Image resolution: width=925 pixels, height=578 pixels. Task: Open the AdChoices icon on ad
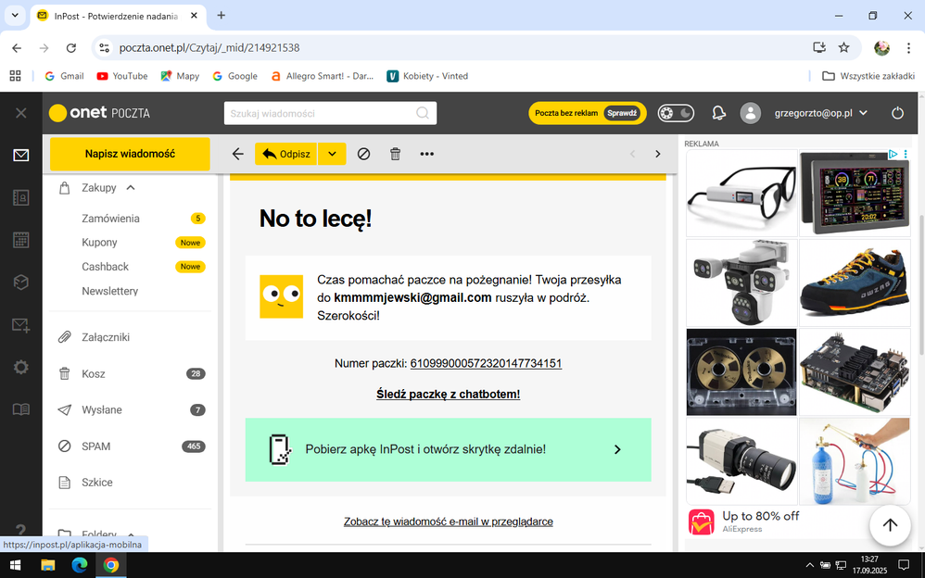893,154
